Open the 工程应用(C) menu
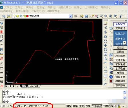128x108 pixels. pos(38,11)
